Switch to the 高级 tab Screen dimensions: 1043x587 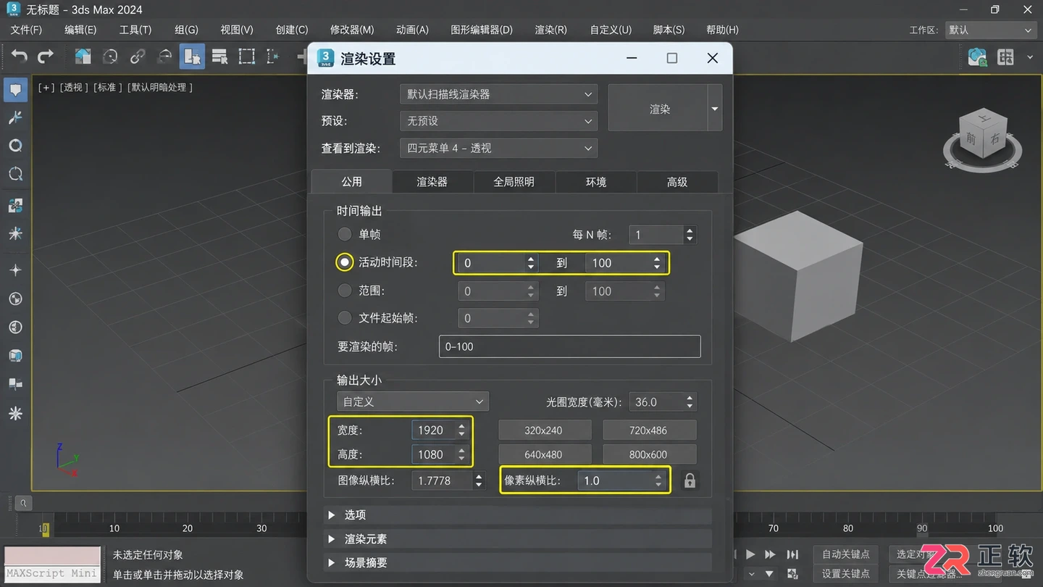pos(677,182)
